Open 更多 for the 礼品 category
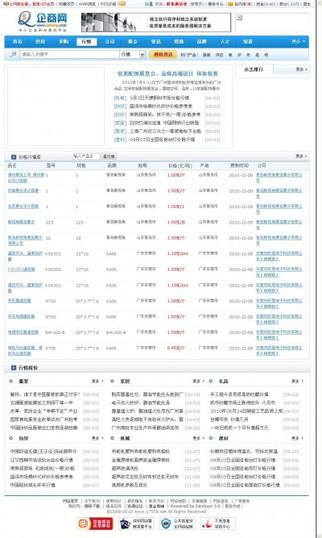The width and height of the screenshot is (322, 538). pos(298,381)
